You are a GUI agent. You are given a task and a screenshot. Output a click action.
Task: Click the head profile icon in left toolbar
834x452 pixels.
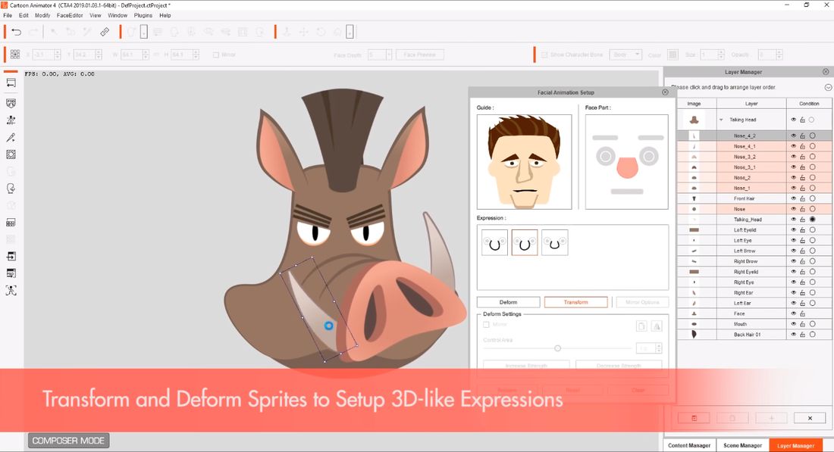coord(11,189)
